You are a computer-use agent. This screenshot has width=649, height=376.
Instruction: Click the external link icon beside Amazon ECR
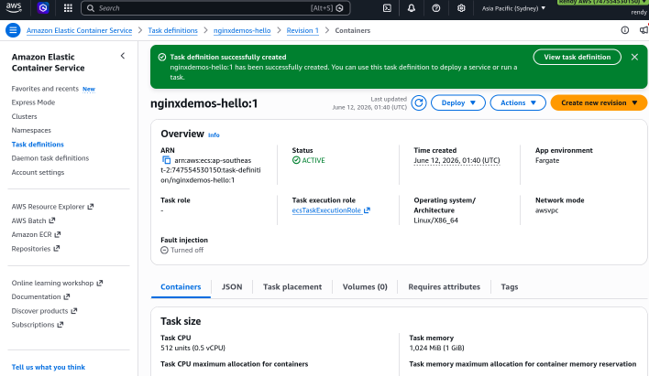tap(58, 235)
